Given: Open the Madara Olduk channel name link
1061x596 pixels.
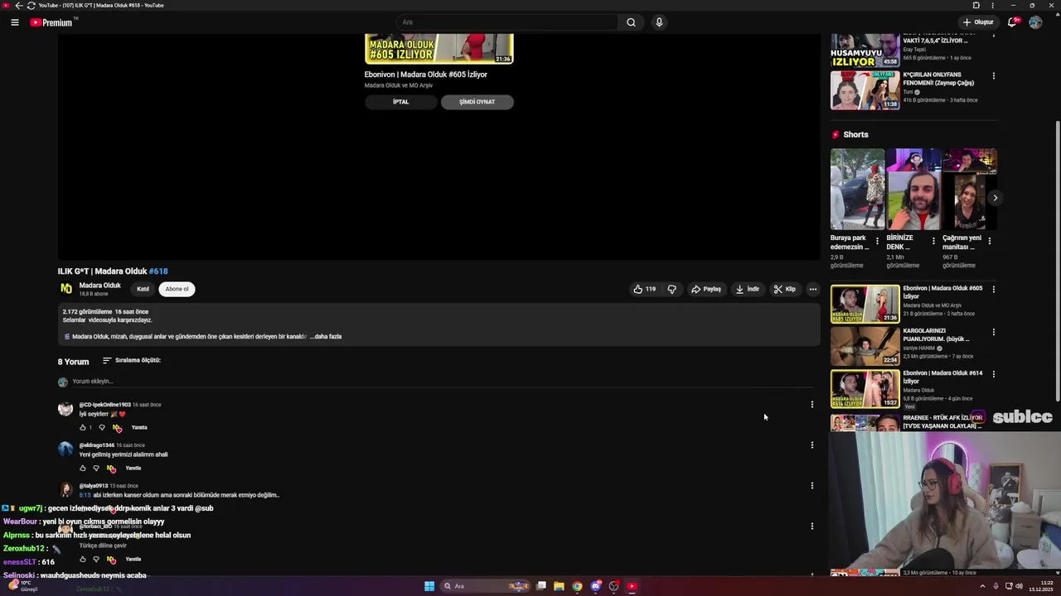Looking at the screenshot, I should (99, 286).
